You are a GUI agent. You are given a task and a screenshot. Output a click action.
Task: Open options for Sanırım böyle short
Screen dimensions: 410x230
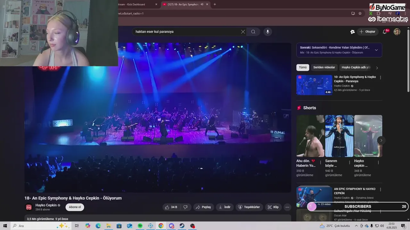click(349, 163)
